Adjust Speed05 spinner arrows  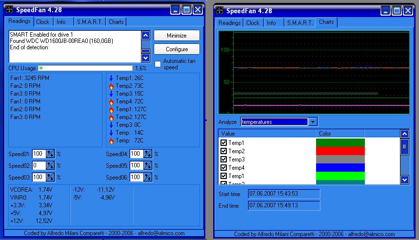148,166
